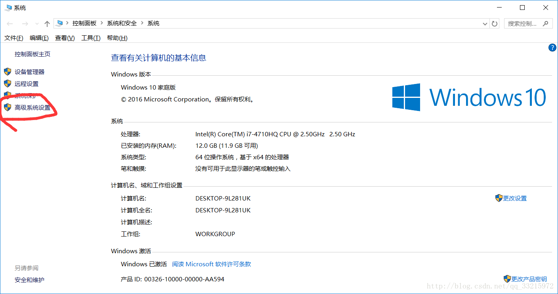Click 系统 in the breadcrumb path
The height and width of the screenshot is (294, 558).
pyautogui.click(x=153, y=23)
